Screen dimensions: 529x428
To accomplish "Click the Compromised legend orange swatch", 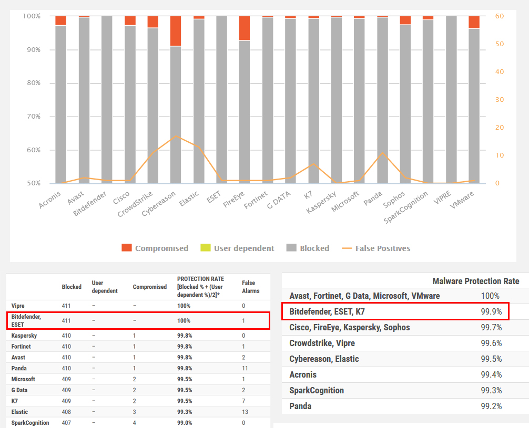I will [127, 248].
